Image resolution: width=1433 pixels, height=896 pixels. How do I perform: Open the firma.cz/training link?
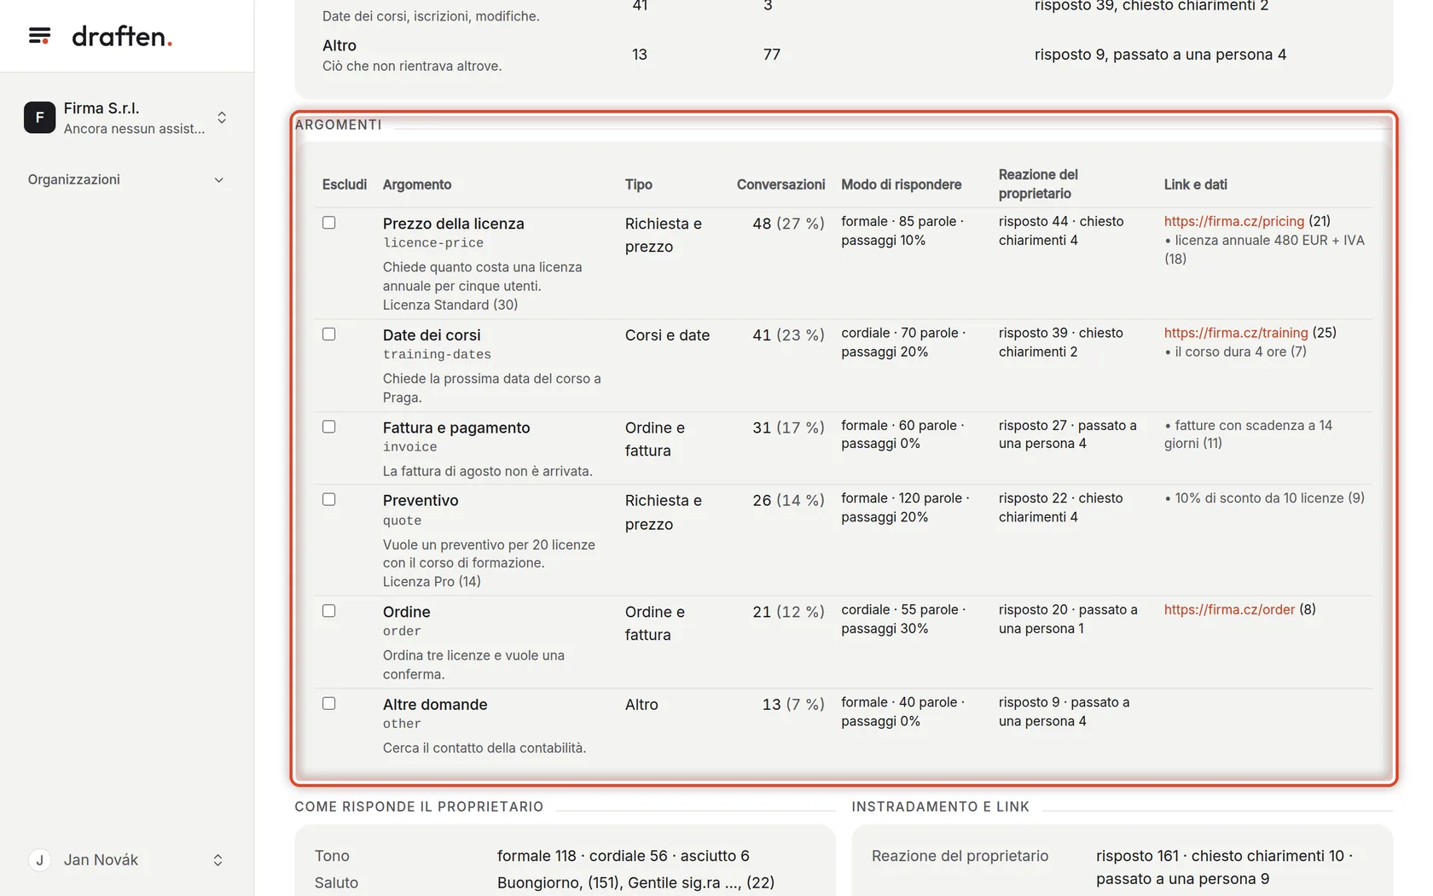[1235, 333]
